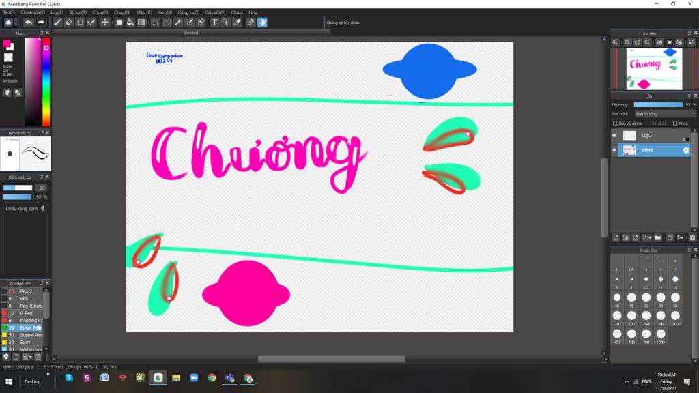
Task: Pick the Move tool
Action: (104, 23)
